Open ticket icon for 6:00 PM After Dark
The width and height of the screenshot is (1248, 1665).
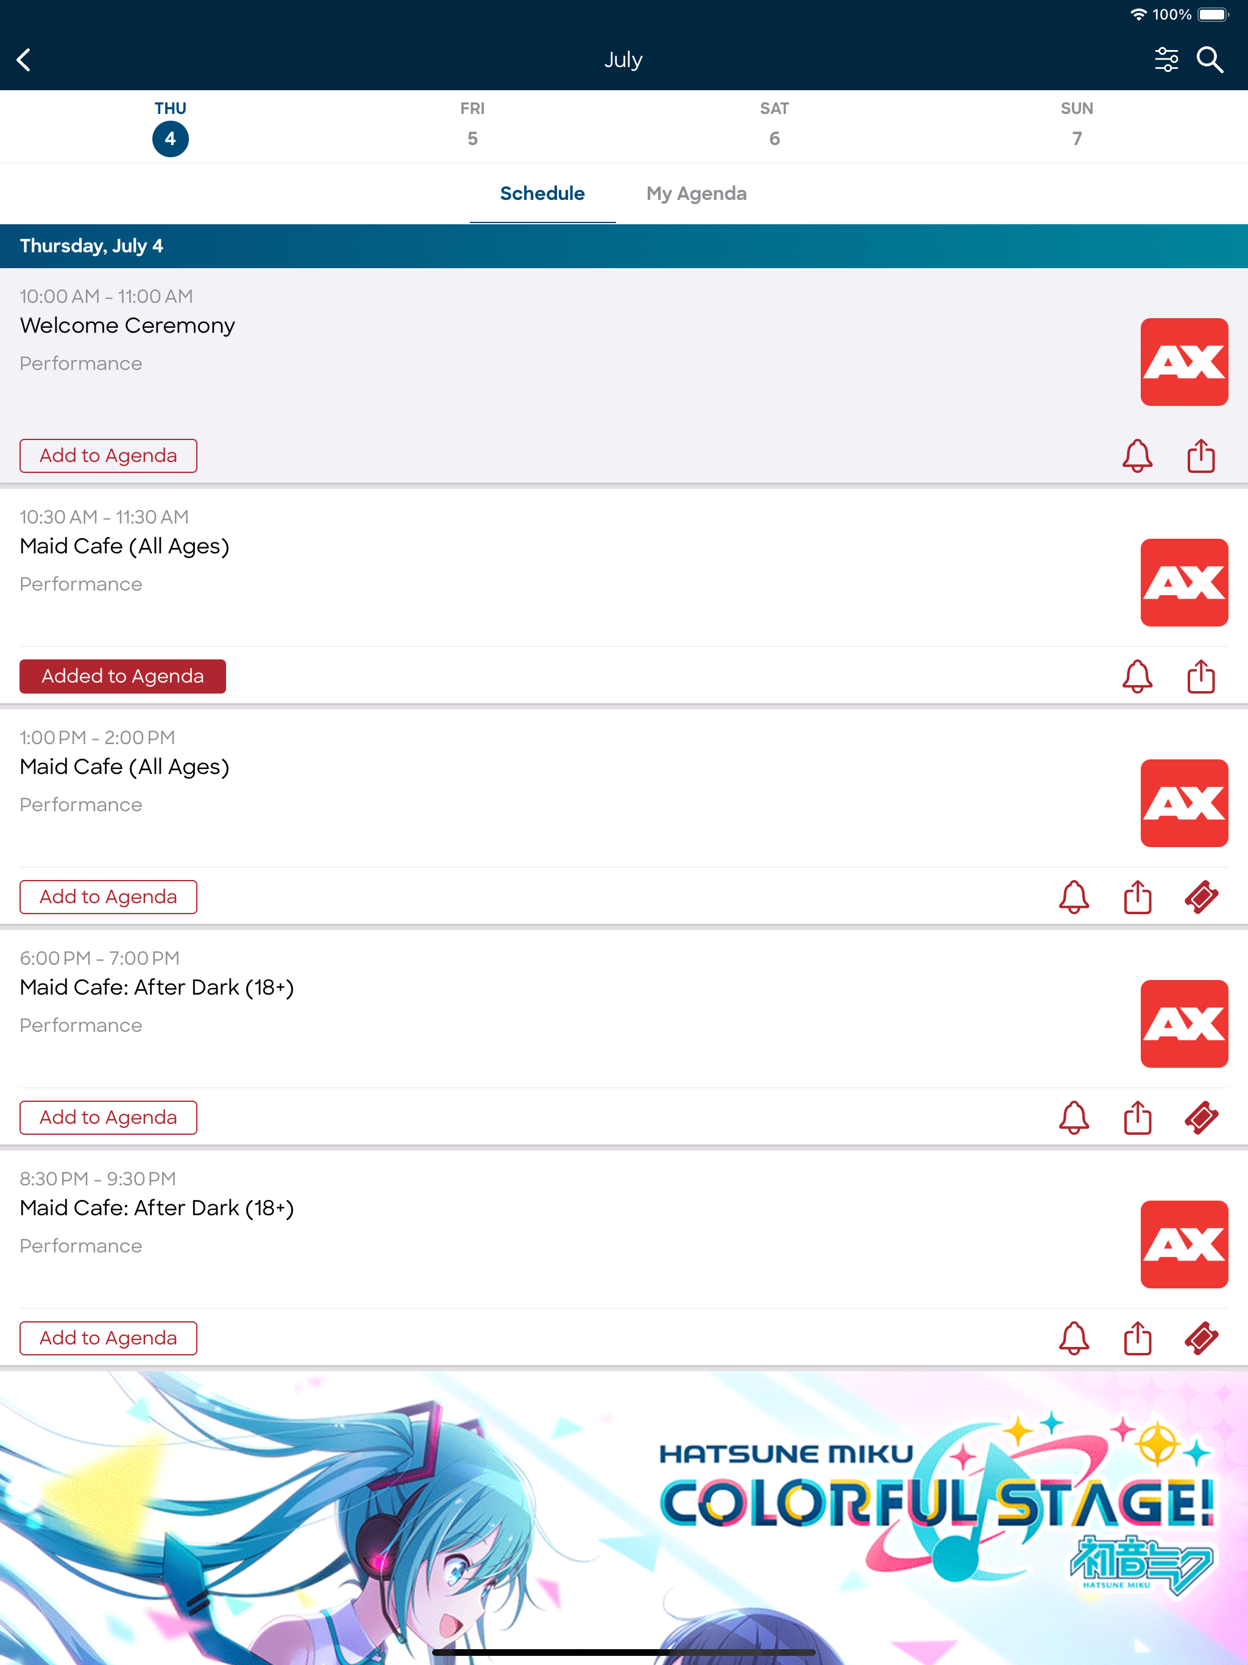[x=1201, y=1118]
